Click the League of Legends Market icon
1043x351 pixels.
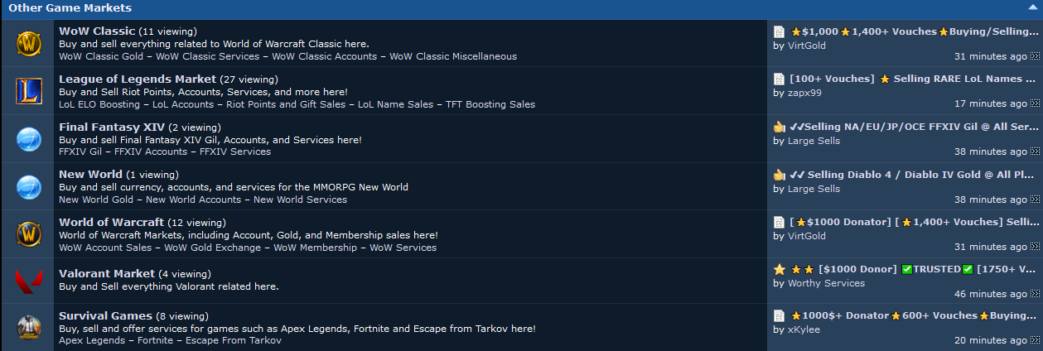click(x=28, y=91)
